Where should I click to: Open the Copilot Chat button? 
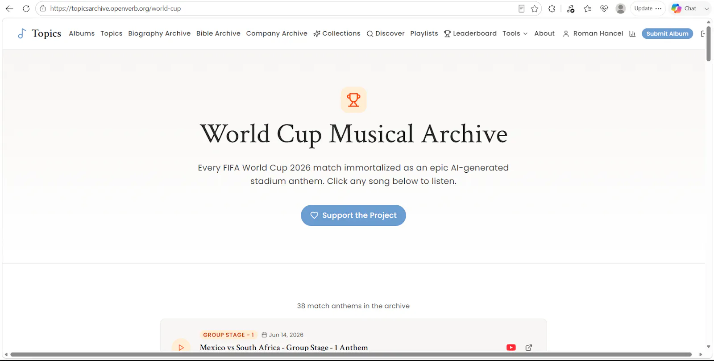click(x=684, y=8)
